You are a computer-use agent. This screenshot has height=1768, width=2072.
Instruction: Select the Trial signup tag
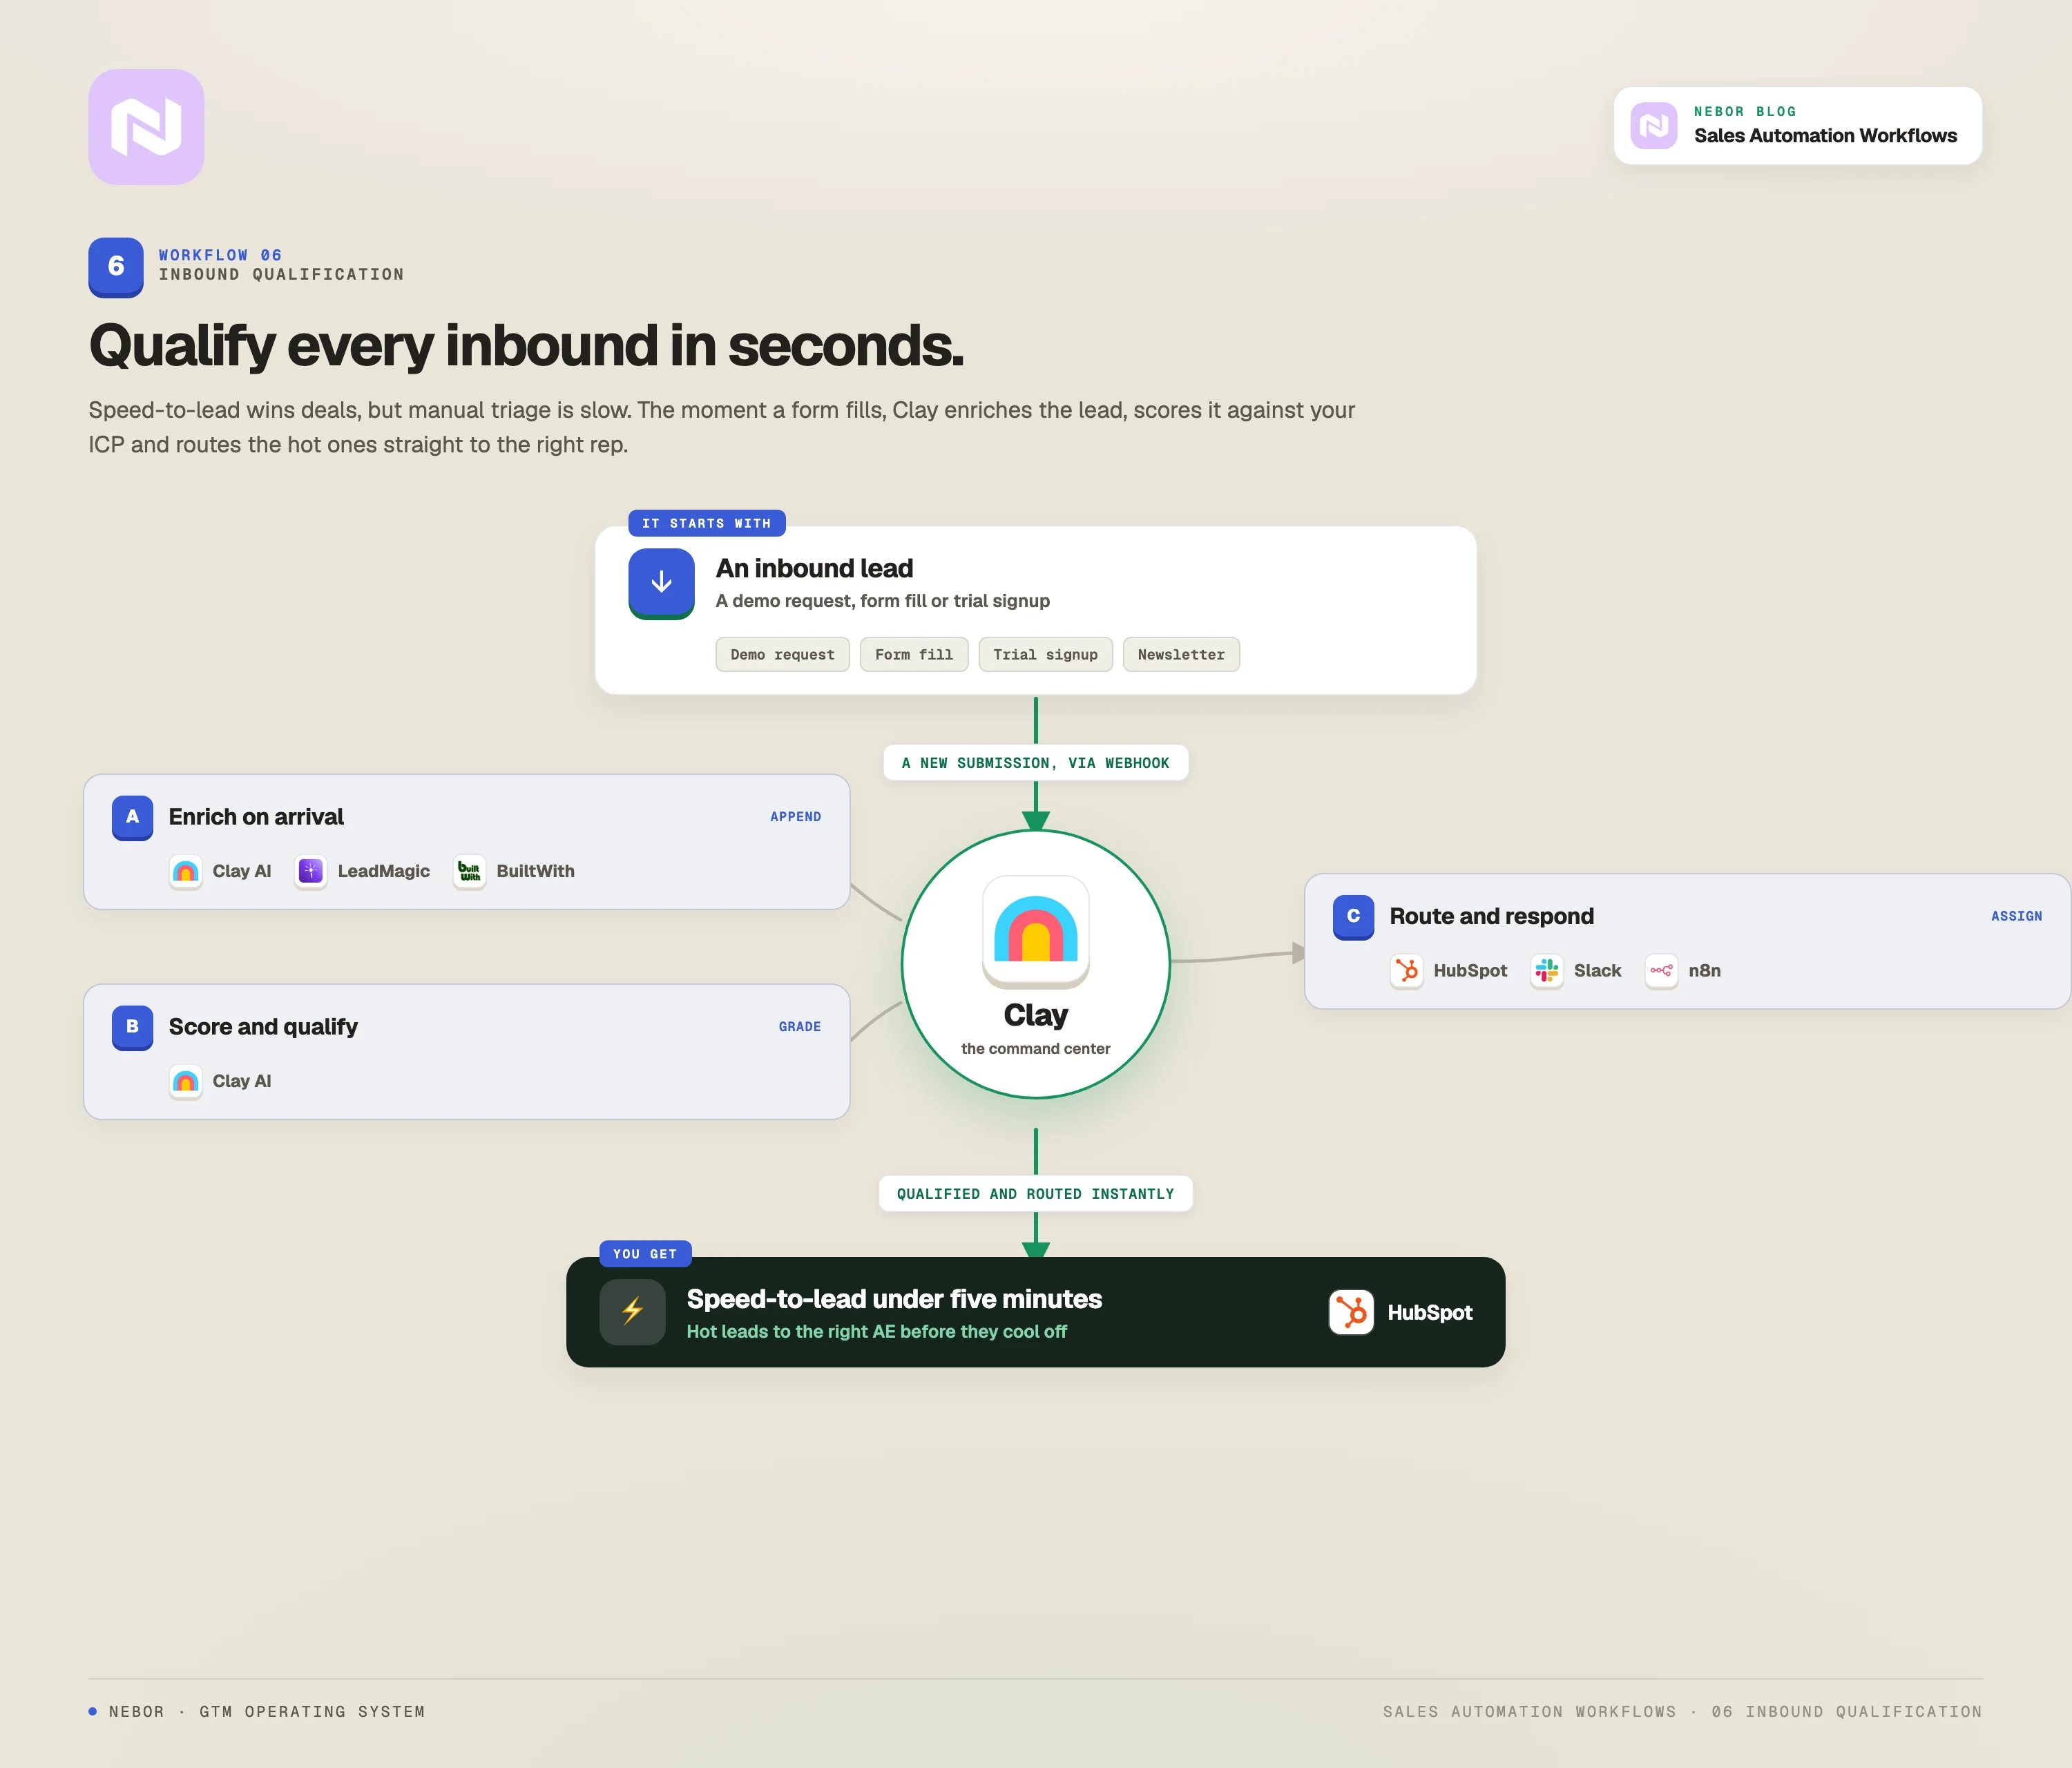1046,655
